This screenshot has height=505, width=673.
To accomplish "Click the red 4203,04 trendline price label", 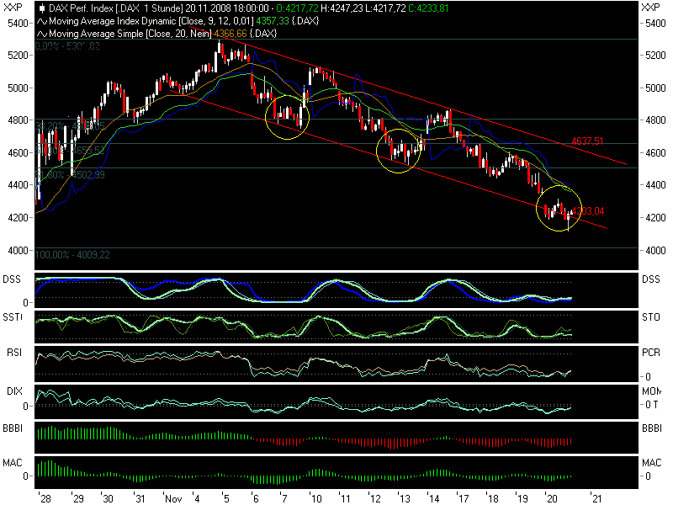I will 588,211.
